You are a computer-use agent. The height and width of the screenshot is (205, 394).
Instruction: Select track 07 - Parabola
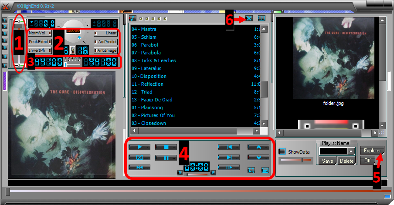point(195,53)
